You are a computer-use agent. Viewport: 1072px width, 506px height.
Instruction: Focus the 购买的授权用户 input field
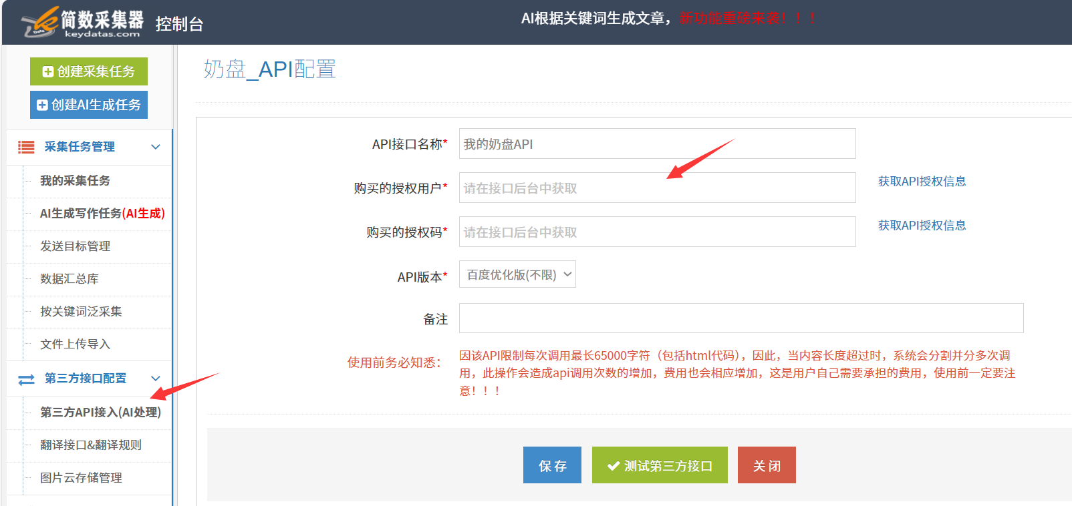point(657,188)
